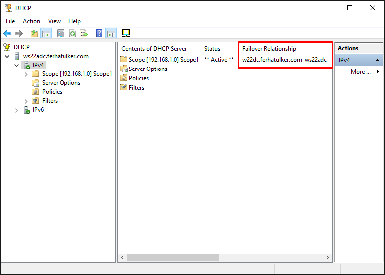This screenshot has height=275, width=385.
Task: Click Filters funnel icon in the tree
Action: pyautogui.click(x=35, y=101)
